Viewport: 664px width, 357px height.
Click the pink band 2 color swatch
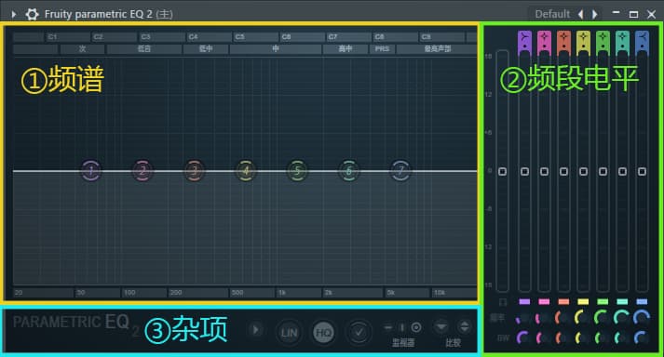tap(544, 301)
